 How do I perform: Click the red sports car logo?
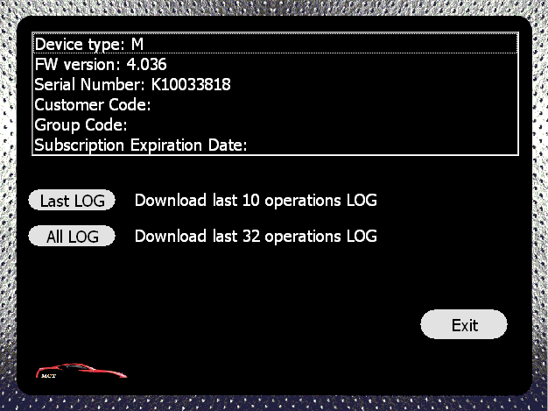coord(81,371)
